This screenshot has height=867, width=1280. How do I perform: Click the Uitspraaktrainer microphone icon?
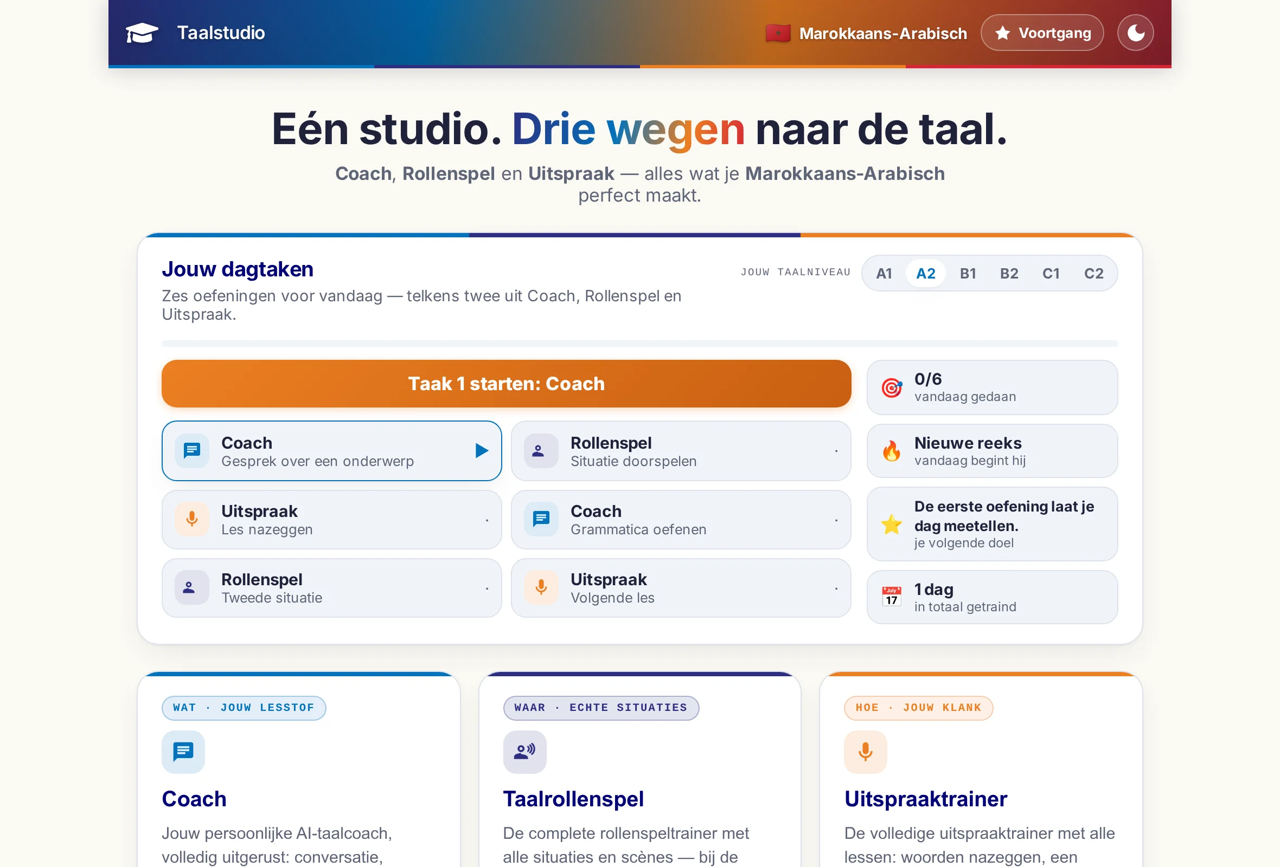point(865,752)
